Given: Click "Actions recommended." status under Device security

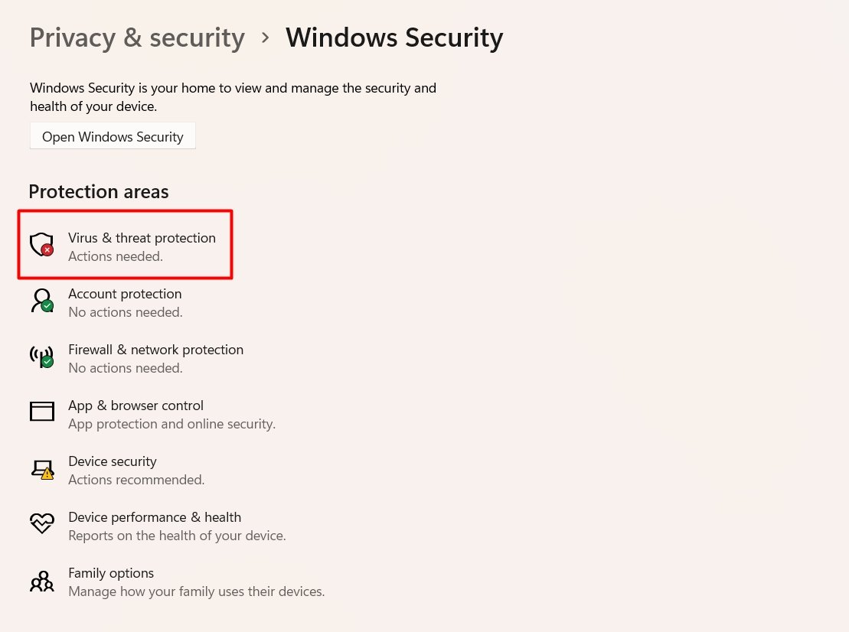Looking at the screenshot, I should pyautogui.click(x=136, y=480).
